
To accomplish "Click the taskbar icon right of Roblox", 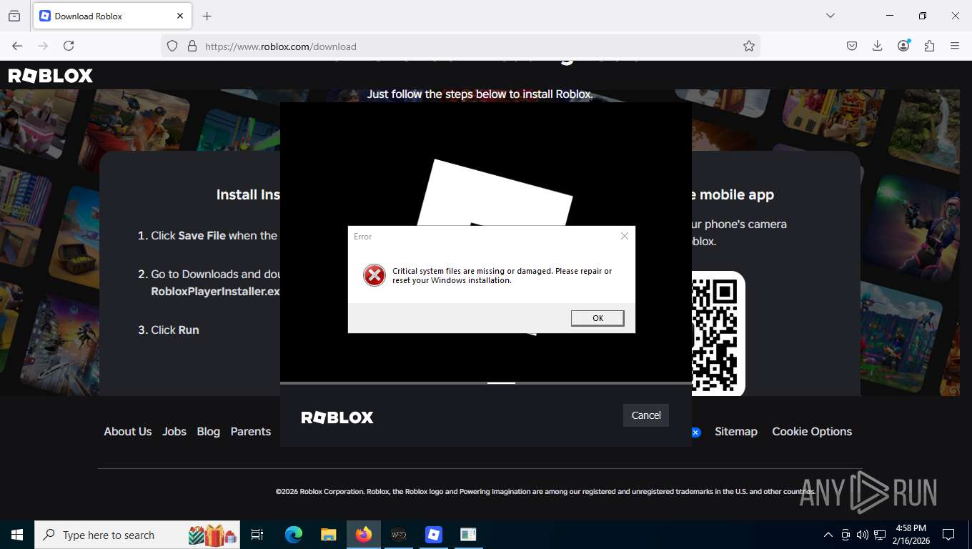I will pos(469,535).
